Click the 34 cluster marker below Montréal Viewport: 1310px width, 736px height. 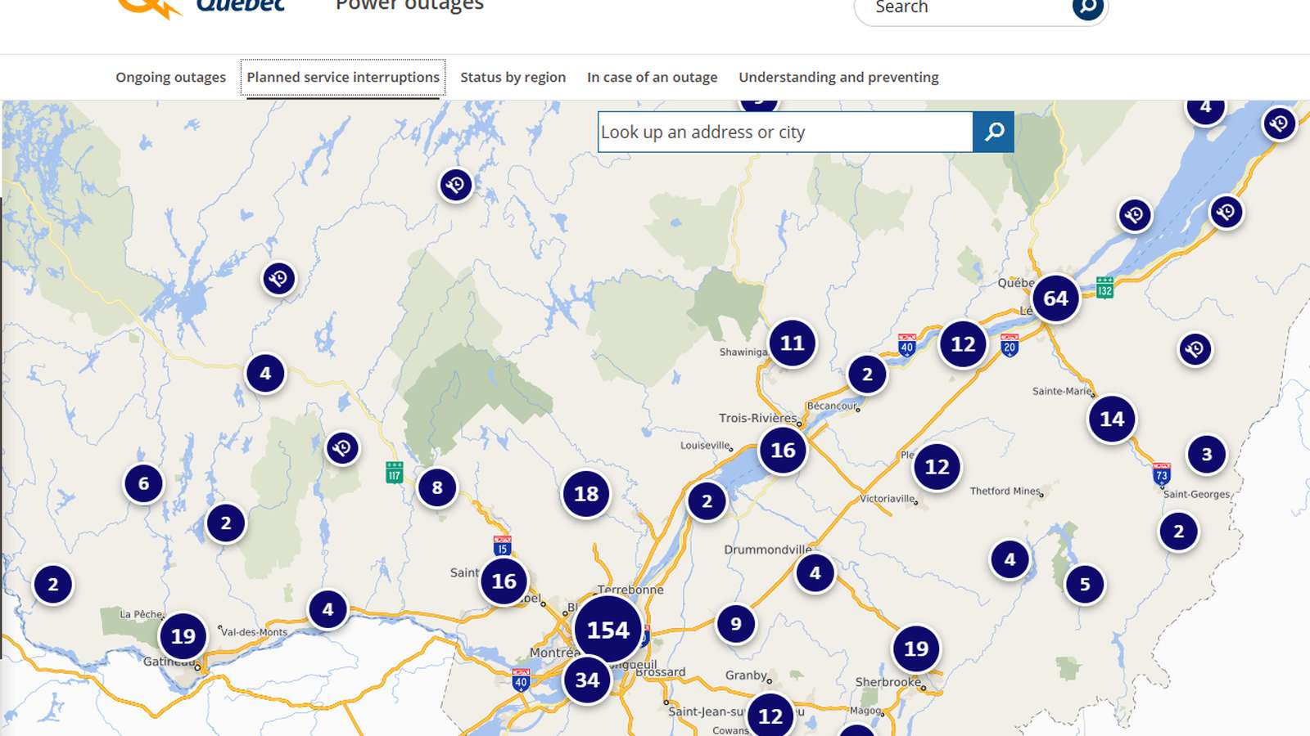tap(587, 680)
